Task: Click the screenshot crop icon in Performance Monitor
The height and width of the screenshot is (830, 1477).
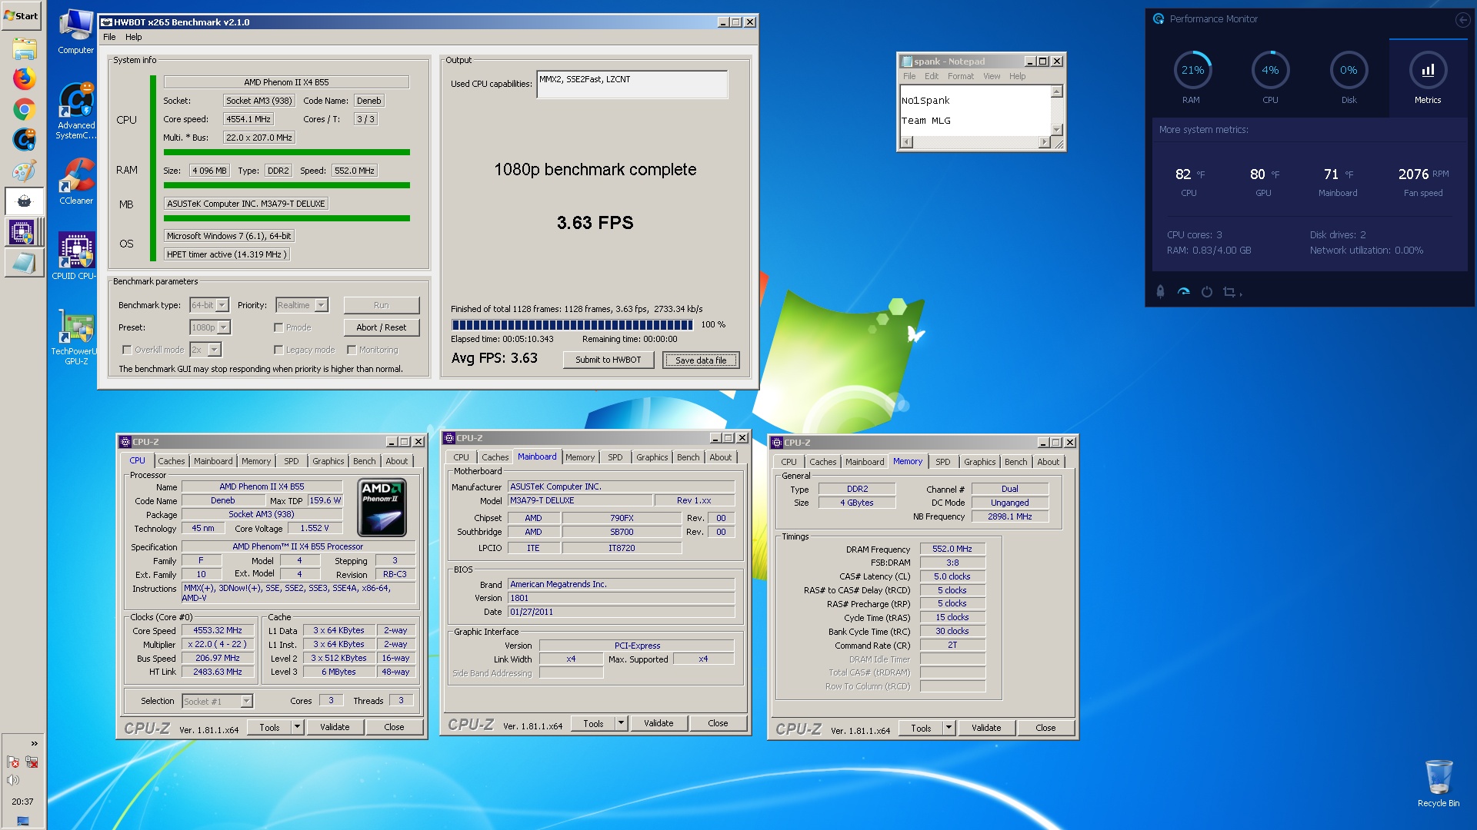Action: (1229, 291)
